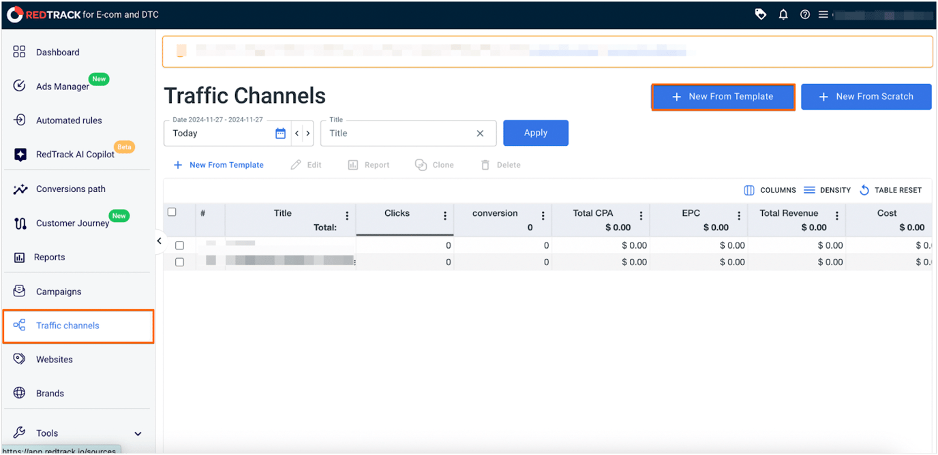Screen dimensions: 938x455
Task: Check the first traffic channel row
Action: tap(181, 245)
